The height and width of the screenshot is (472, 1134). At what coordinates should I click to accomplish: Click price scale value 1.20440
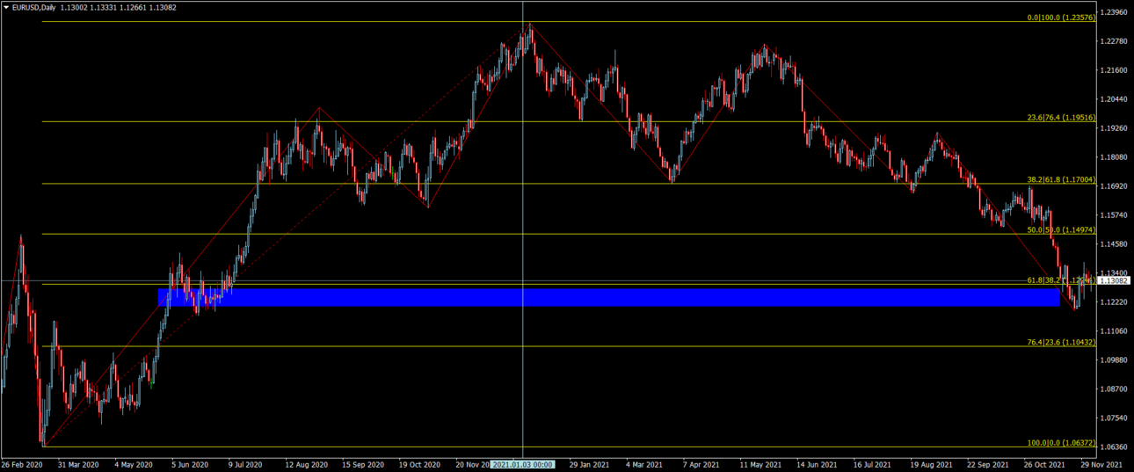1115,99
